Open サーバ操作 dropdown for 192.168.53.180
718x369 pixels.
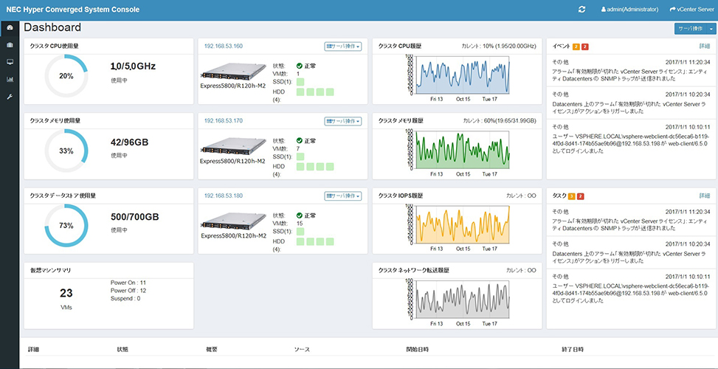(342, 196)
